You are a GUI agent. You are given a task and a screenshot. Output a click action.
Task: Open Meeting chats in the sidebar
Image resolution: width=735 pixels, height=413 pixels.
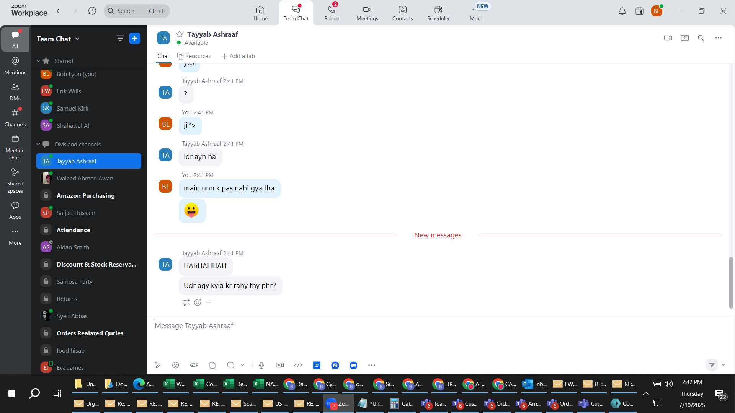point(15,148)
